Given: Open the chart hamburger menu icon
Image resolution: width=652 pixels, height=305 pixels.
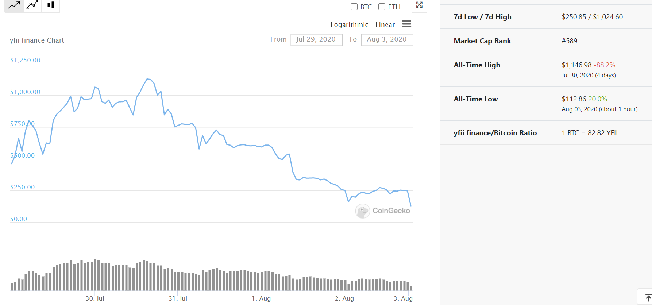Looking at the screenshot, I should [x=406, y=24].
